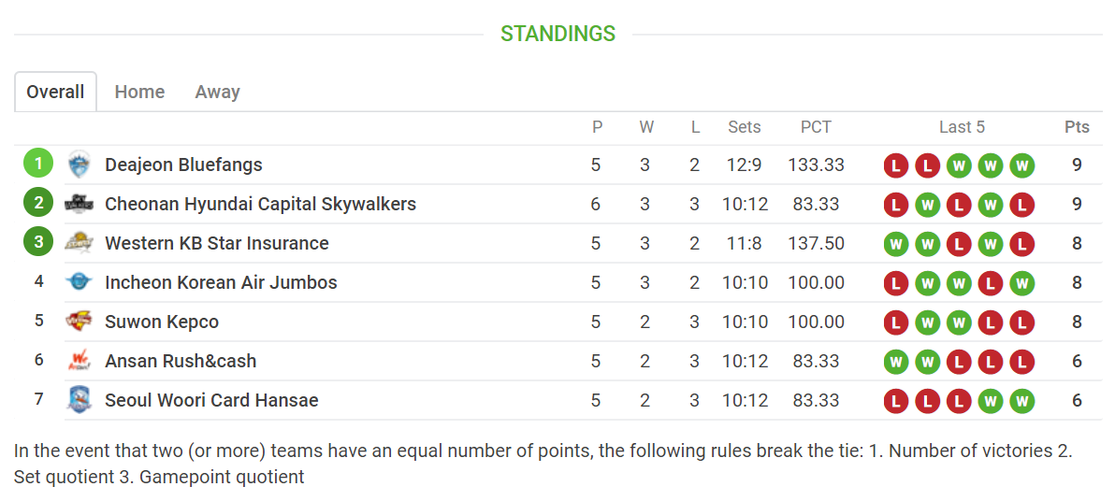The image size is (1115, 501).
Task: Click the Ansan Rush&cash team logo
Action: click(x=80, y=362)
